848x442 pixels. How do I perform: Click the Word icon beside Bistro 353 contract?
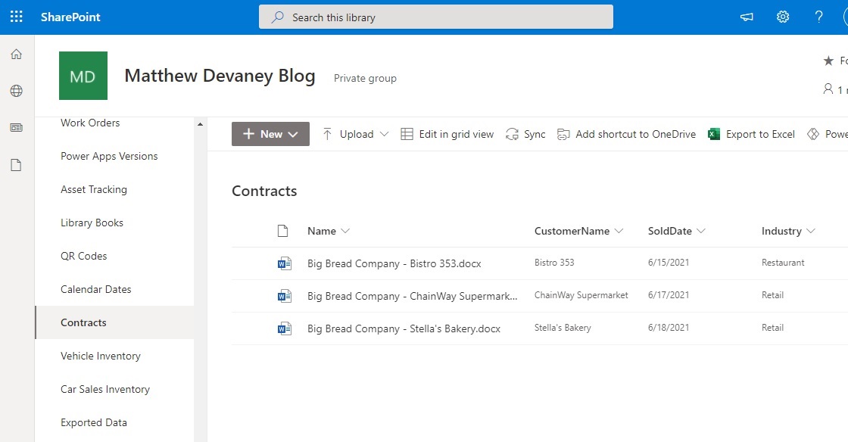pyautogui.click(x=283, y=263)
